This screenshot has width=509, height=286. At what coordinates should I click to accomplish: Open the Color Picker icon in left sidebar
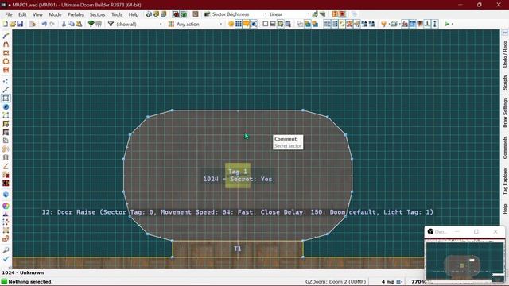coord(6,206)
